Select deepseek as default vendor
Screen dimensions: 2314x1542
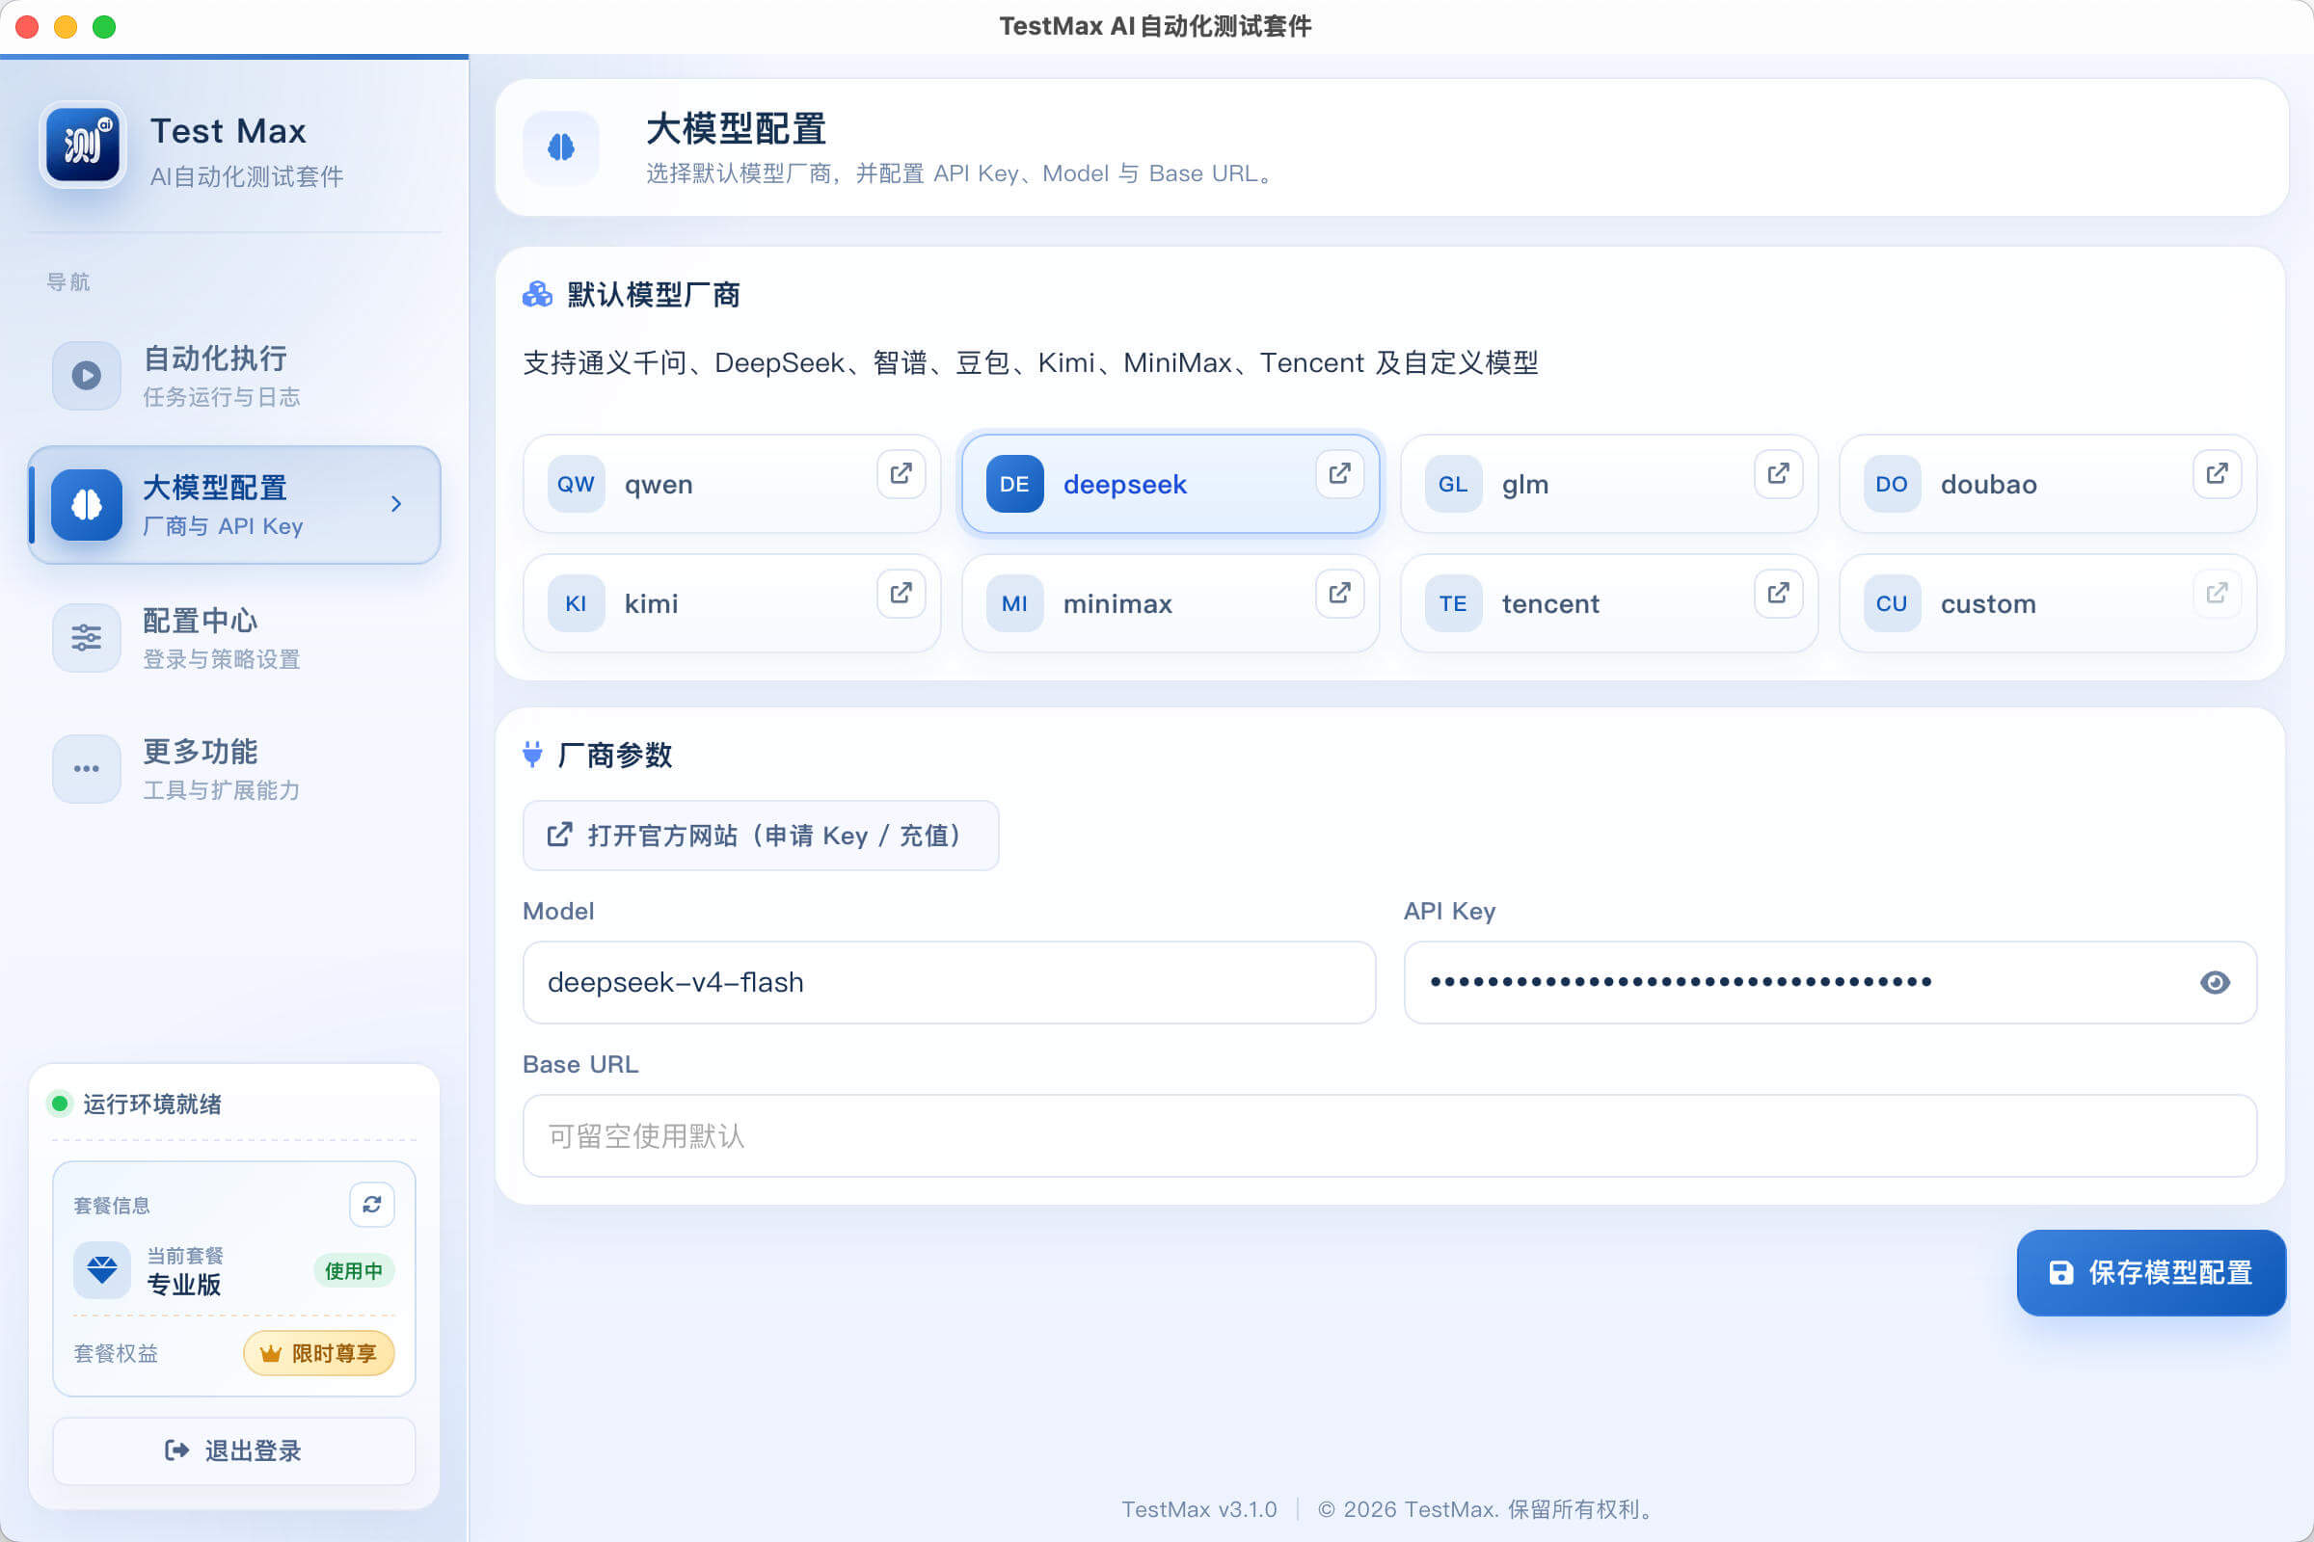pos(1170,484)
